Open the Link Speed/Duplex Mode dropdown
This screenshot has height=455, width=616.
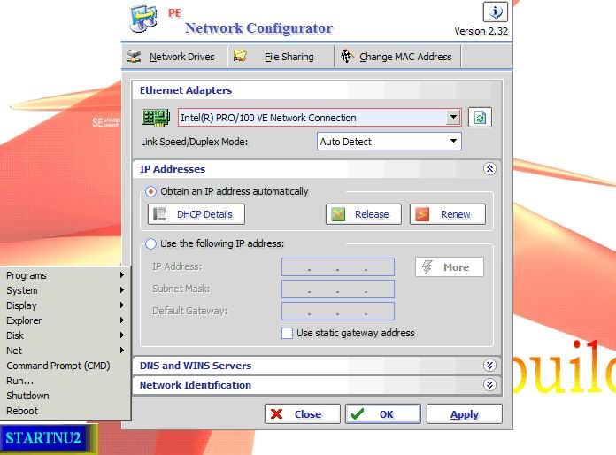pyautogui.click(x=453, y=141)
